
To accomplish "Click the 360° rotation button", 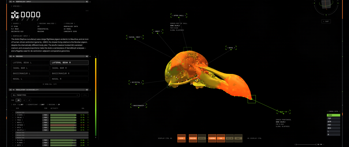I will [326, 21].
